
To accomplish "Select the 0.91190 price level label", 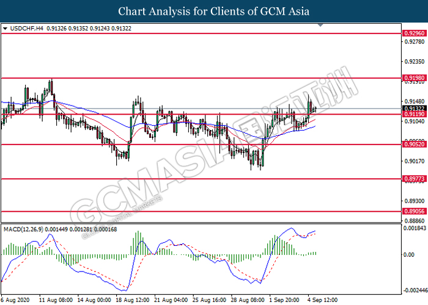I will pyautogui.click(x=414, y=114).
